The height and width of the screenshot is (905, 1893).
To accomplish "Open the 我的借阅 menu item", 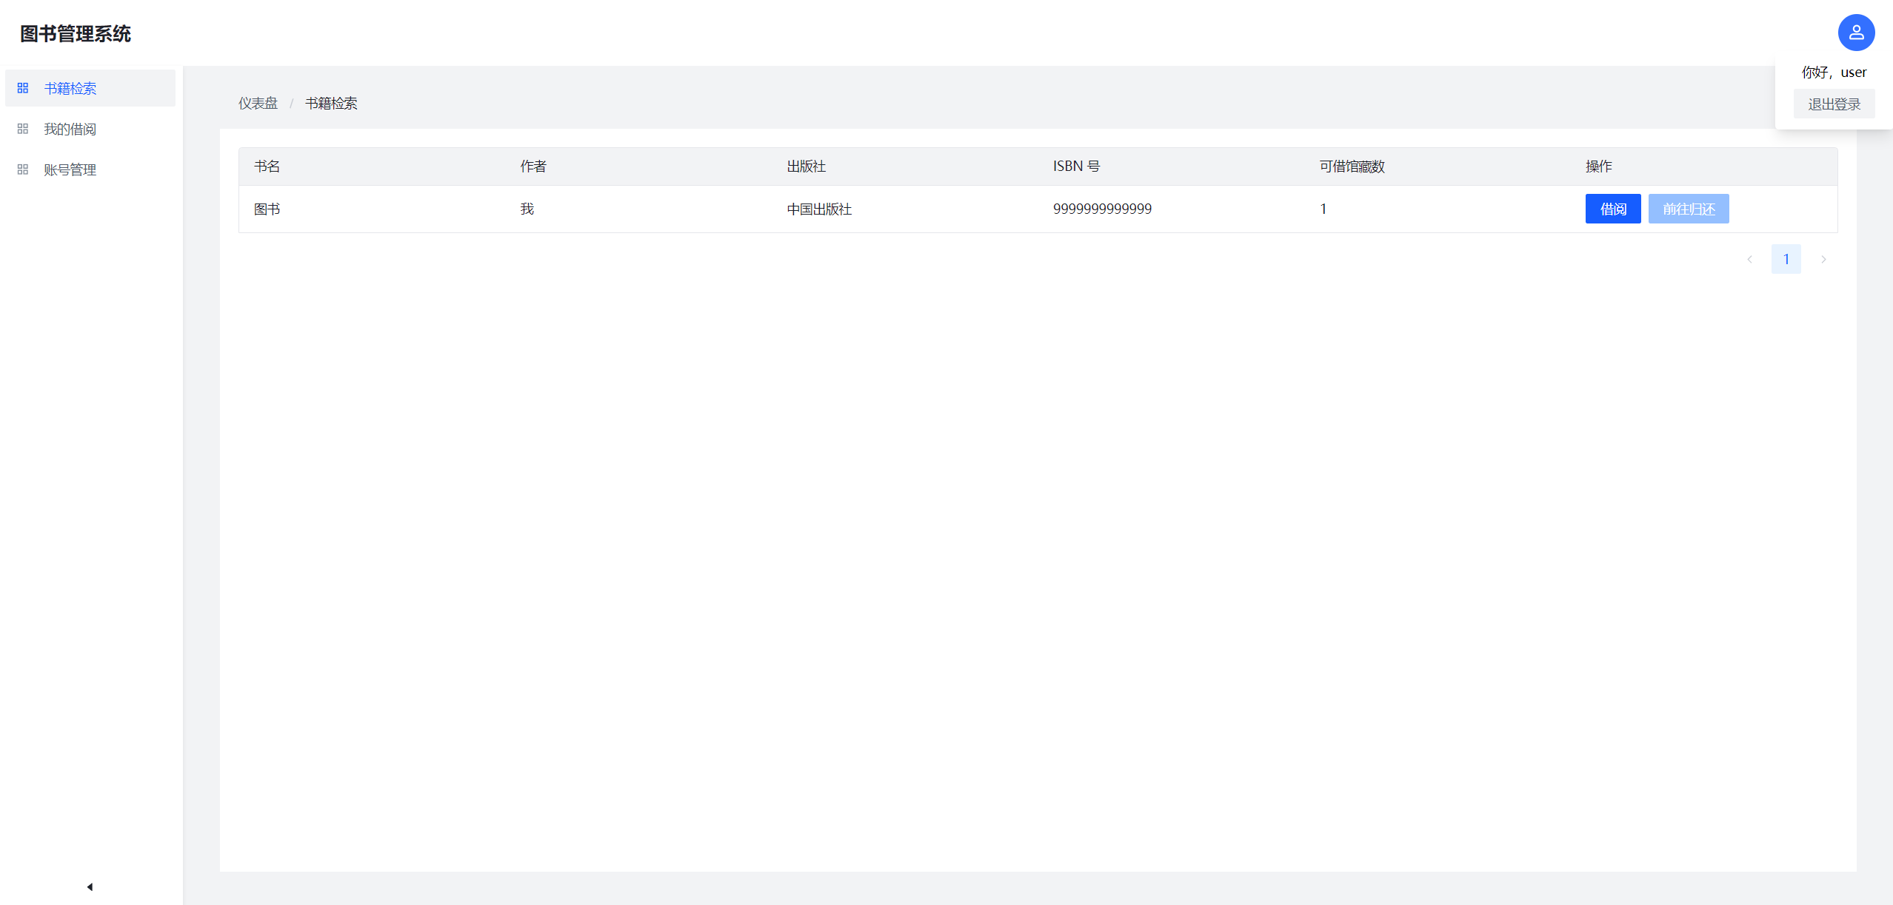I will 70,129.
